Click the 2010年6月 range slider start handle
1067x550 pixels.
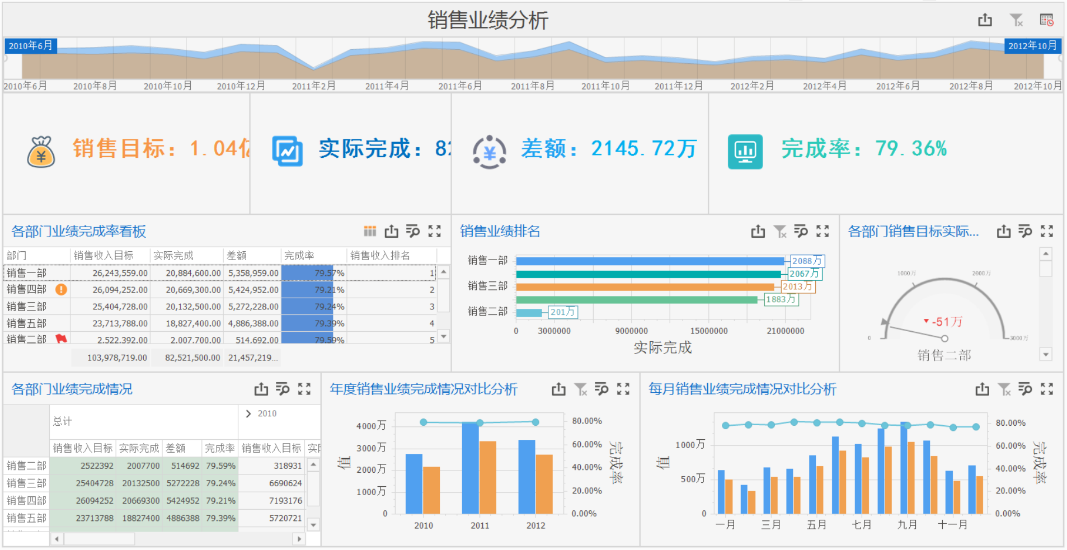[x=31, y=45]
